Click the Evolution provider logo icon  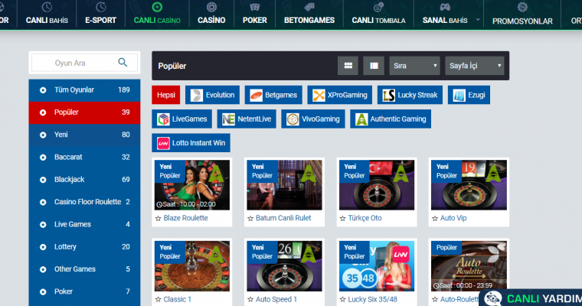point(196,96)
